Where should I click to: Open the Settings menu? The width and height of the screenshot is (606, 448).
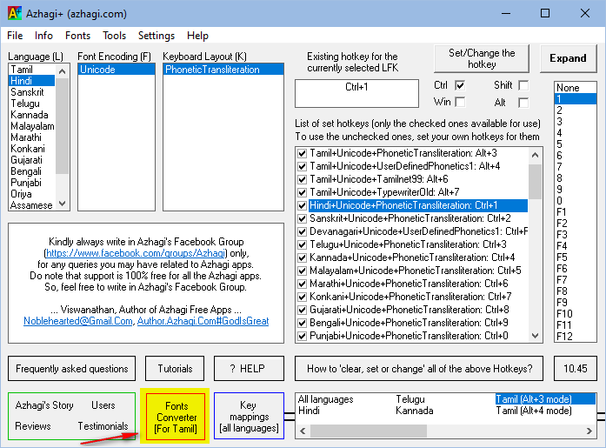tap(156, 36)
